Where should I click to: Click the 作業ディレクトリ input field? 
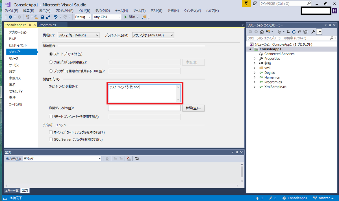[x=144, y=108]
